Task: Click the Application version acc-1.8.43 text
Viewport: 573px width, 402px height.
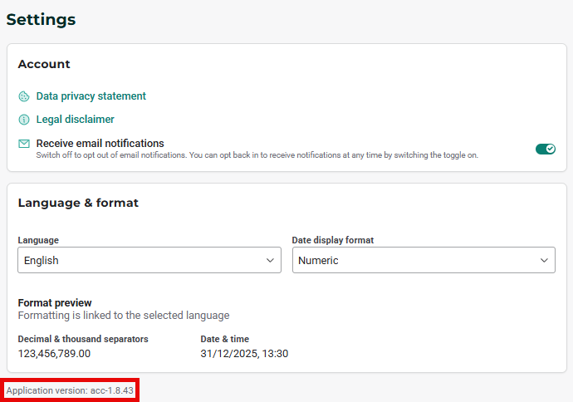Action: click(70, 390)
